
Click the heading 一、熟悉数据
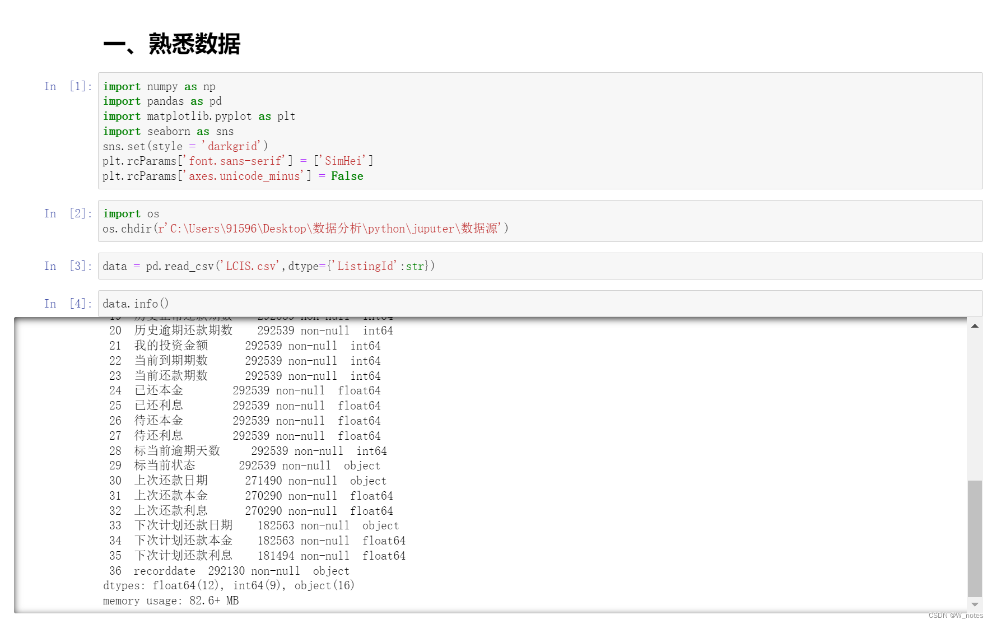coord(172,44)
